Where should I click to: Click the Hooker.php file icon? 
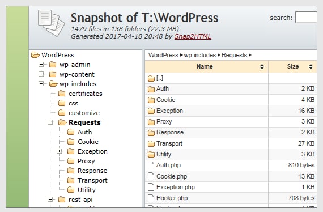click(151, 198)
